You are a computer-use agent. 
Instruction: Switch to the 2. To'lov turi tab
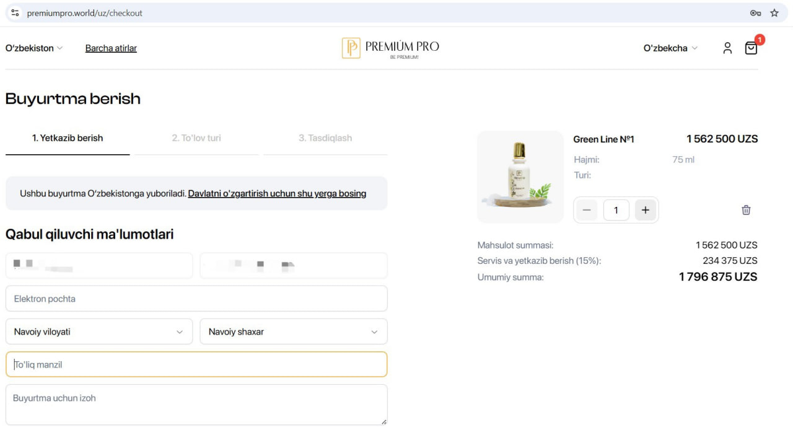coord(196,138)
